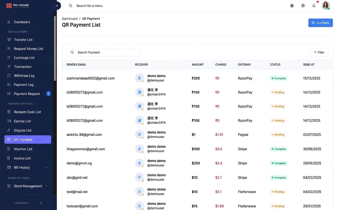The width and height of the screenshot is (338, 210).
Task: Click the receiver avatar in test@mail.net row
Action: click(x=140, y=192)
